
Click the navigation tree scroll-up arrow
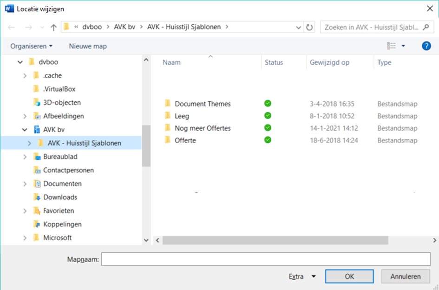[x=146, y=59]
